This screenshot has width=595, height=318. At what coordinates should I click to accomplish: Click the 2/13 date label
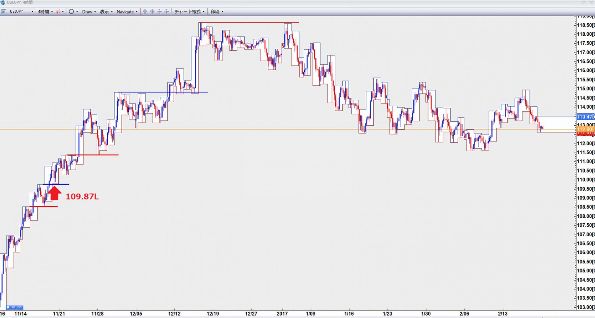pos(503,313)
